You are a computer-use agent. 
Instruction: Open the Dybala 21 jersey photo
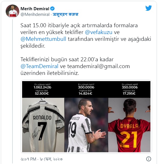click(129, 125)
